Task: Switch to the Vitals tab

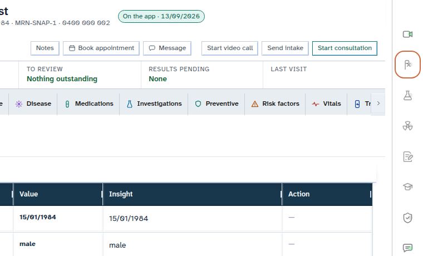Action: point(326,104)
